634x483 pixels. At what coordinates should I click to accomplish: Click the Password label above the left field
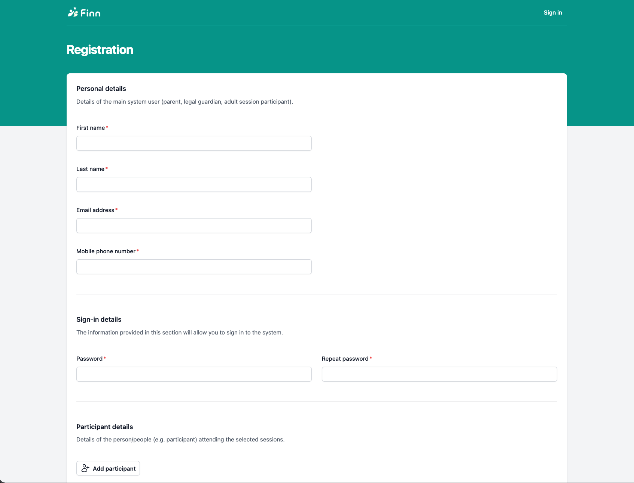click(x=89, y=359)
